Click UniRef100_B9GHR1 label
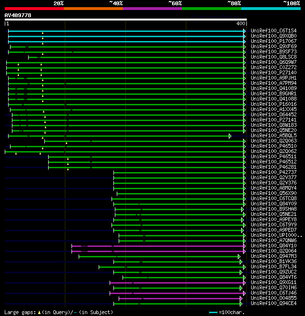 point(274,93)
